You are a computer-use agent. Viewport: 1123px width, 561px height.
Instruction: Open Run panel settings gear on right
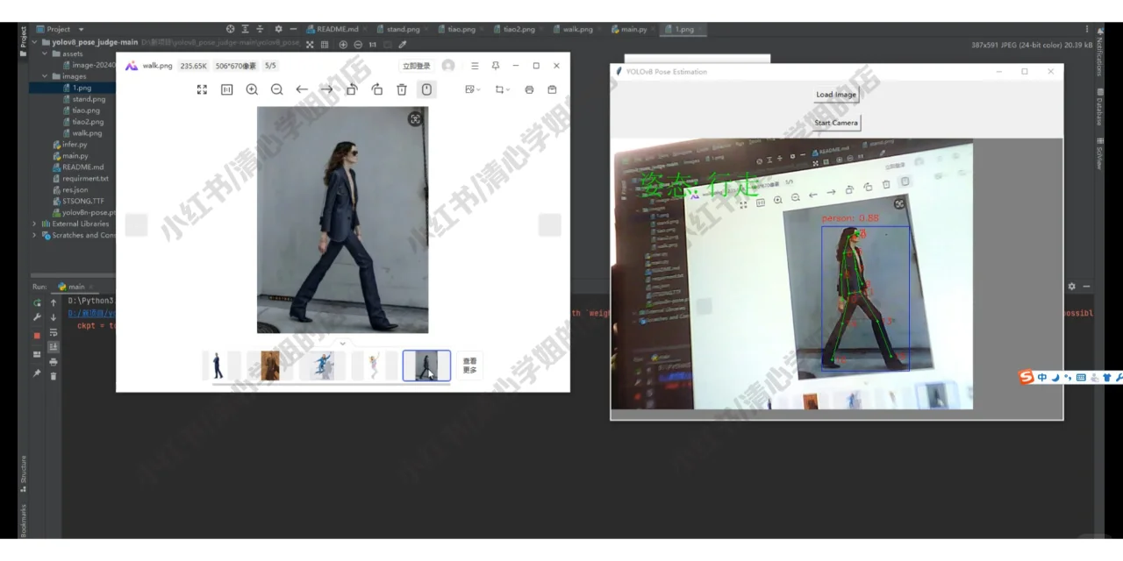coord(1071,287)
